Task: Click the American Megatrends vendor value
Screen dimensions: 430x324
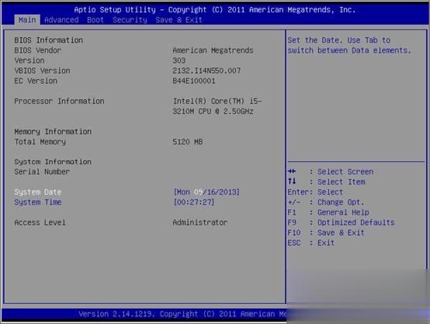Action: (213, 50)
